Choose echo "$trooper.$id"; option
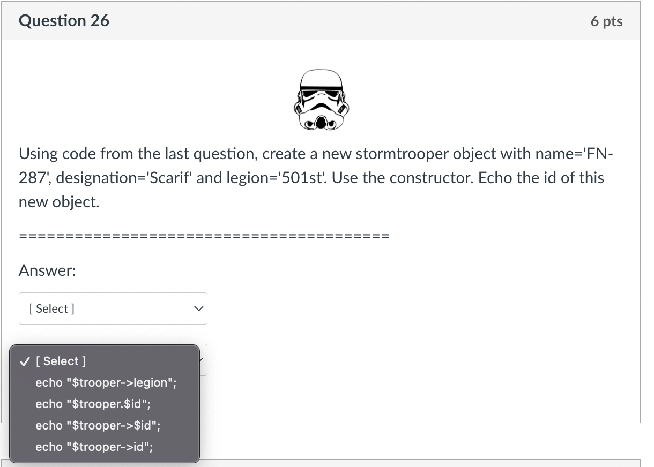Screen dimensions: 654x467 point(105,404)
